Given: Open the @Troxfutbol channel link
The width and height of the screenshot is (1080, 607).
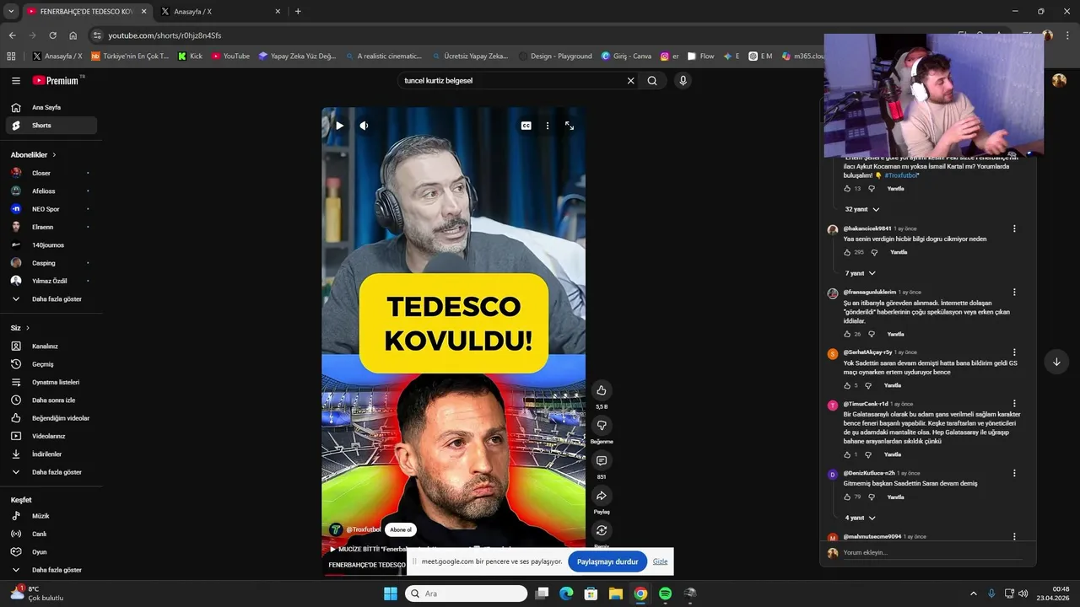Looking at the screenshot, I should 364,529.
